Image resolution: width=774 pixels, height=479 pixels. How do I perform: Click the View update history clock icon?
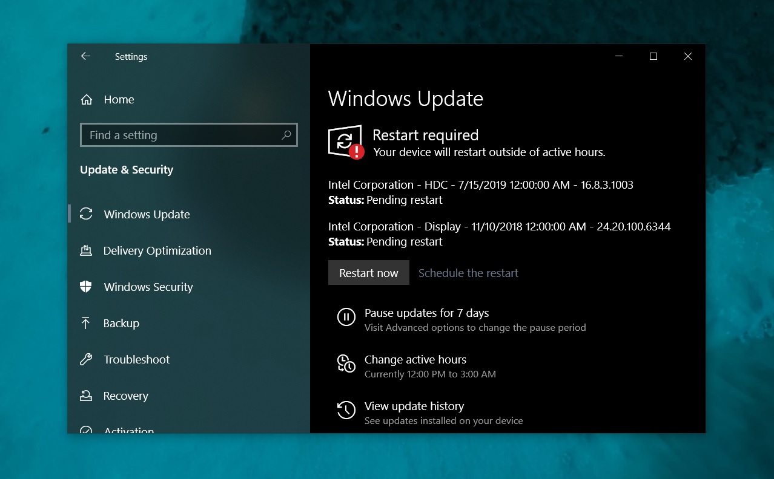pyautogui.click(x=346, y=410)
